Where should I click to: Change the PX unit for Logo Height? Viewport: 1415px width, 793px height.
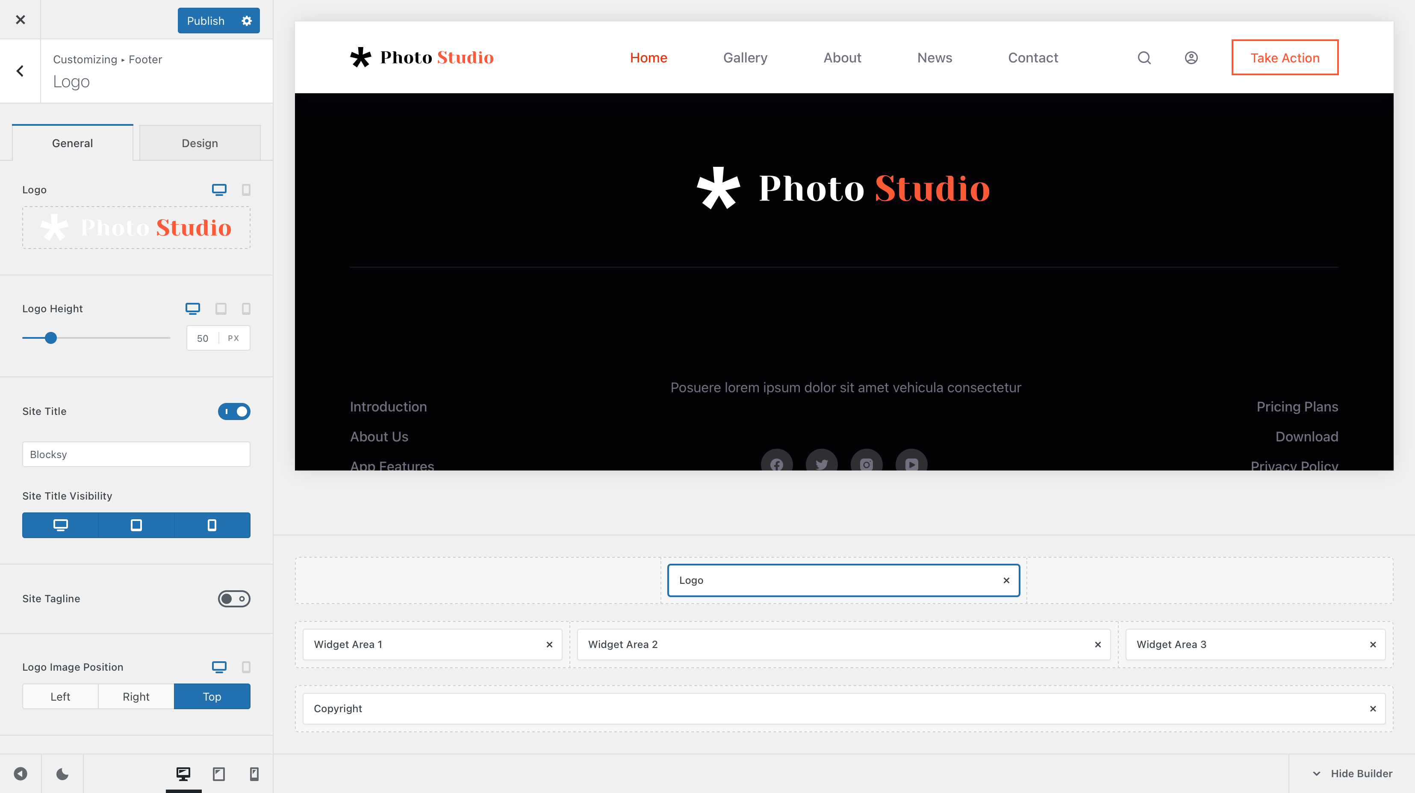pyautogui.click(x=233, y=338)
